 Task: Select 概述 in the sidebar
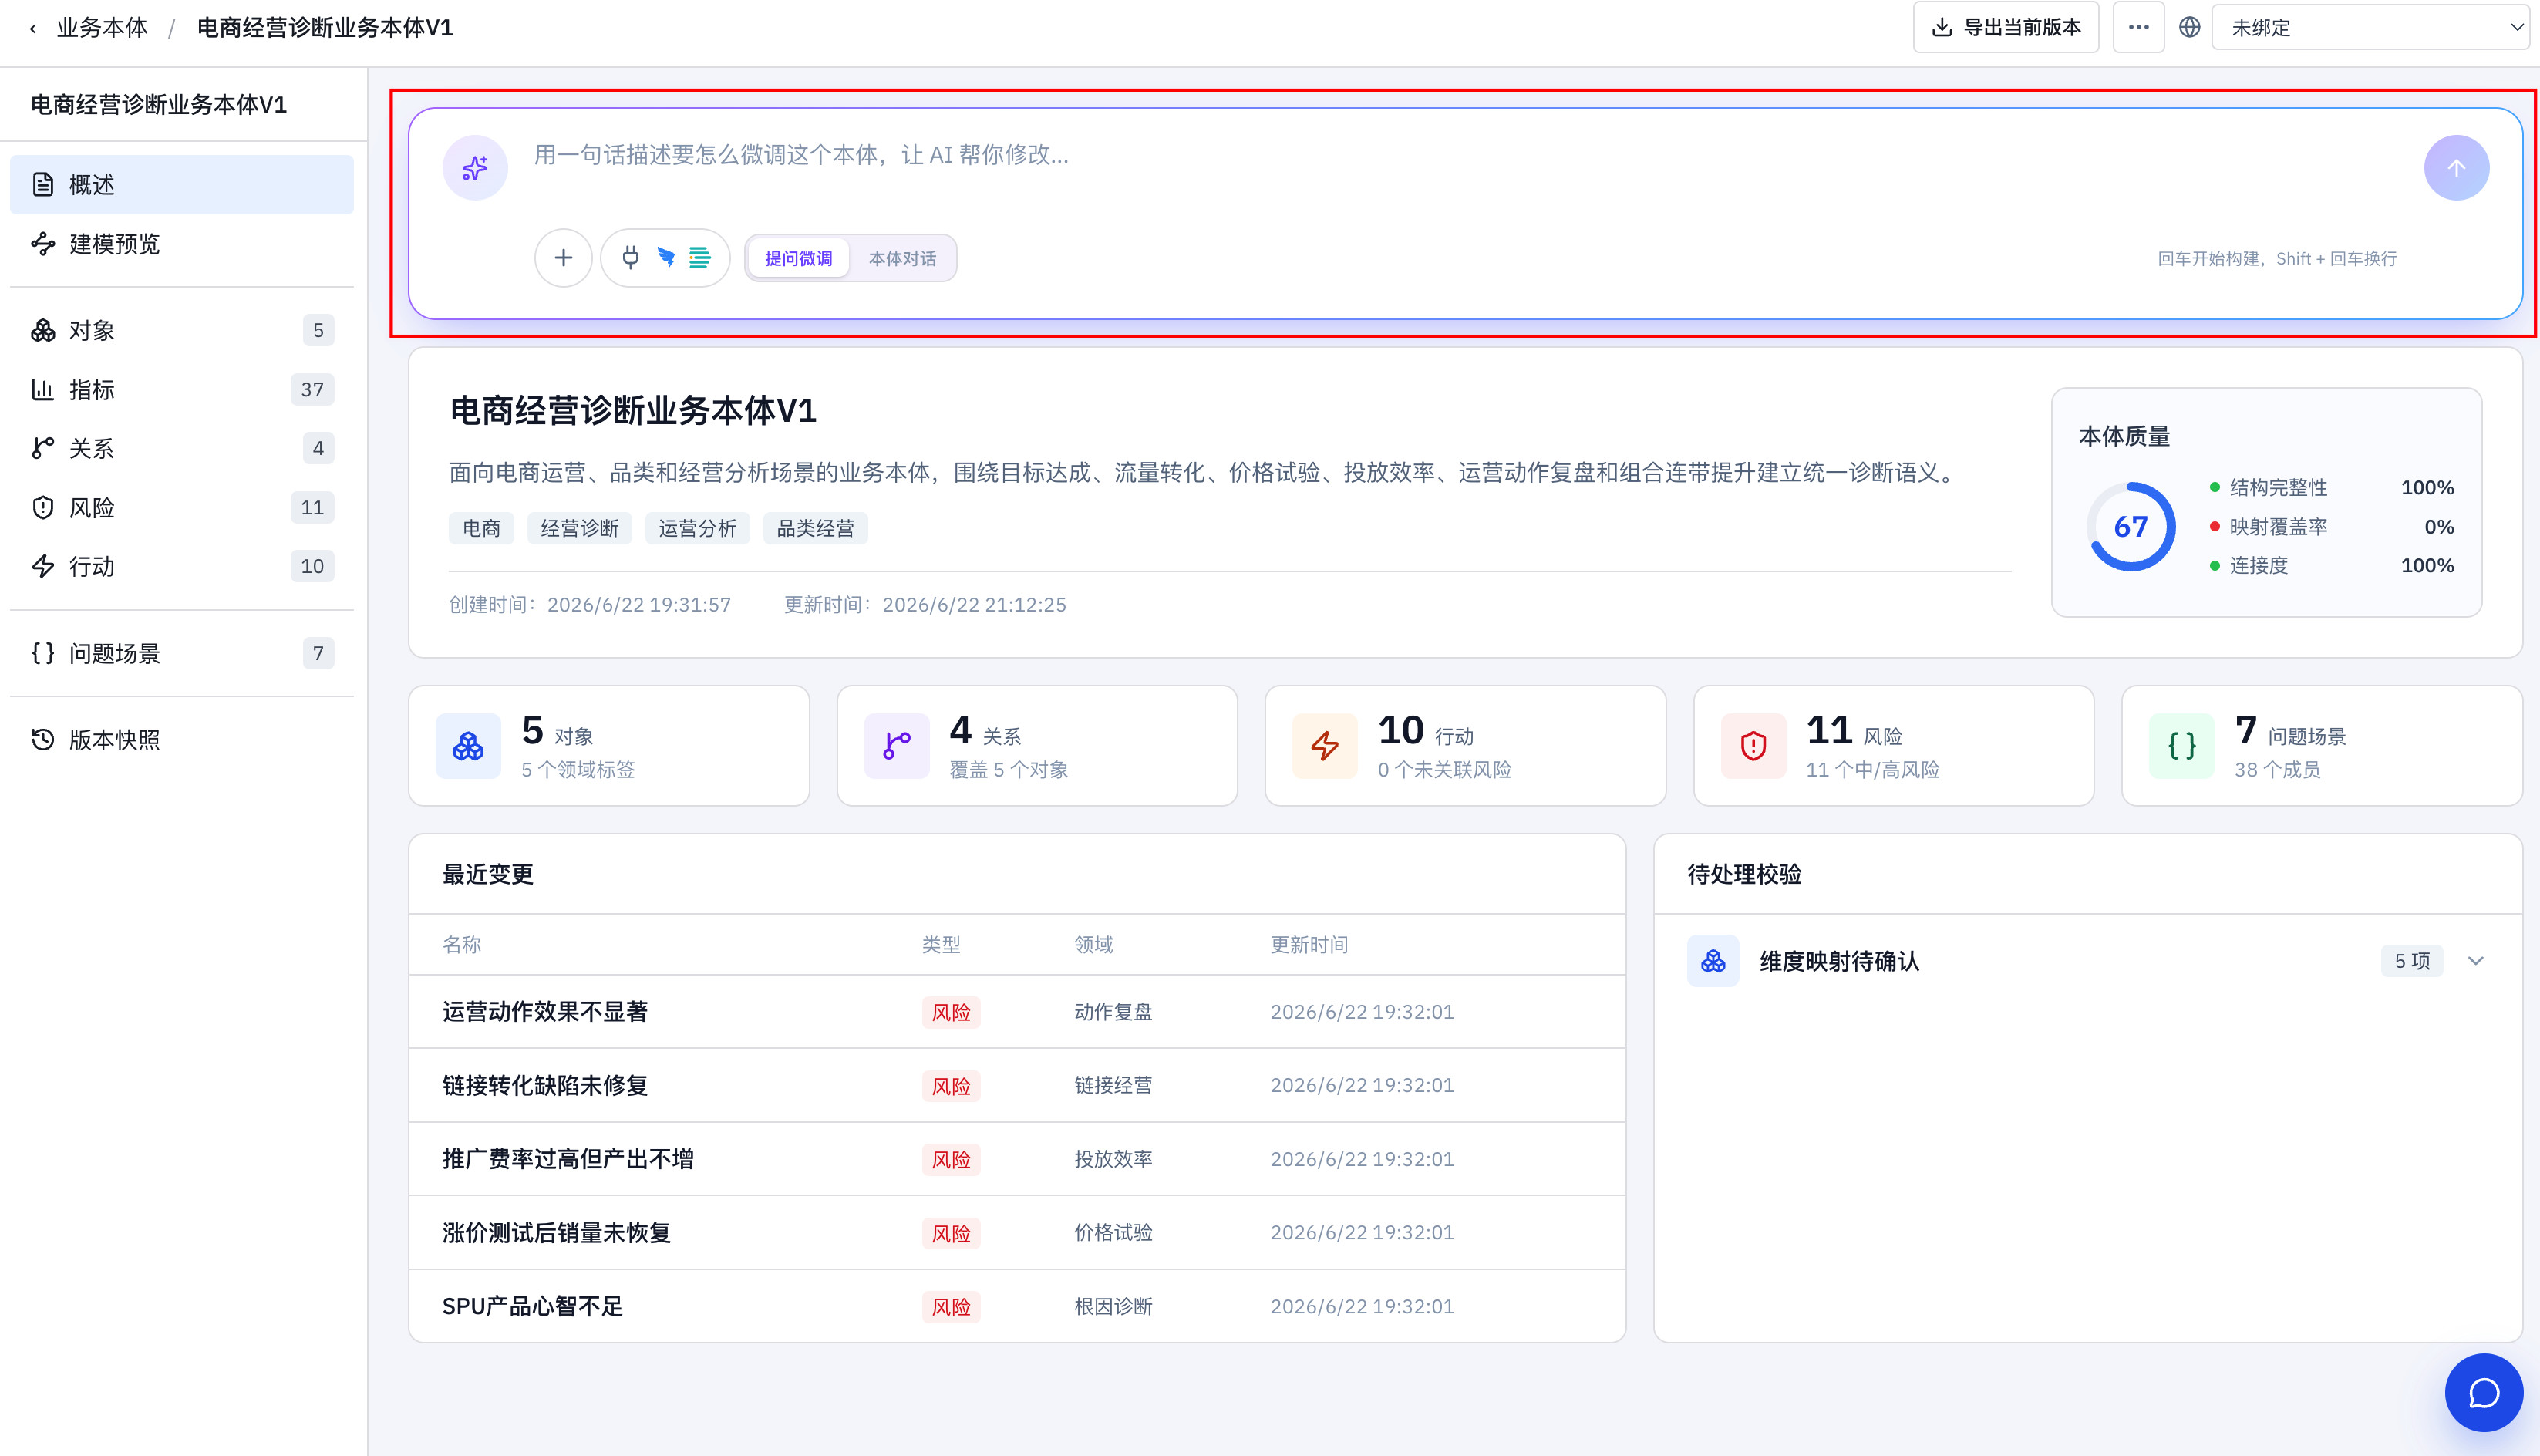[x=182, y=184]
